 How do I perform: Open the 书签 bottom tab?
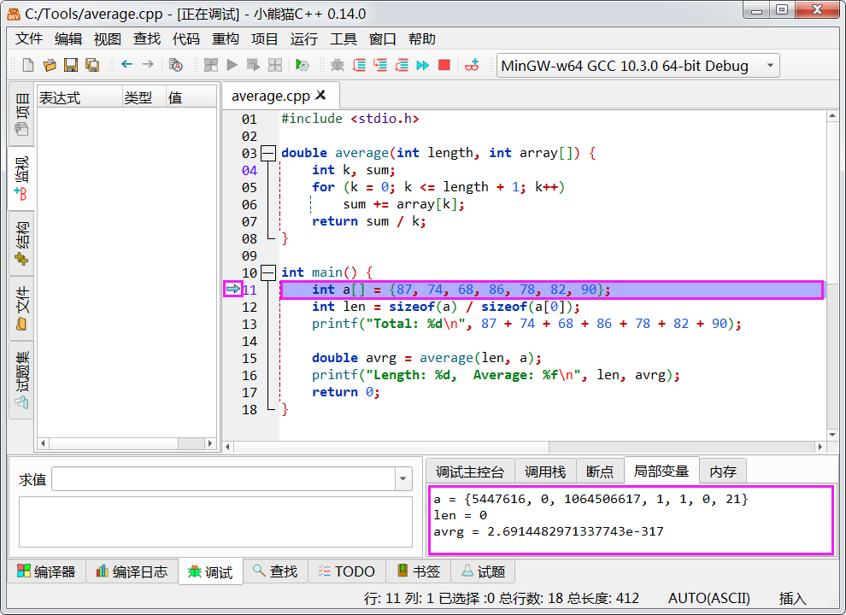coord(419,571)
